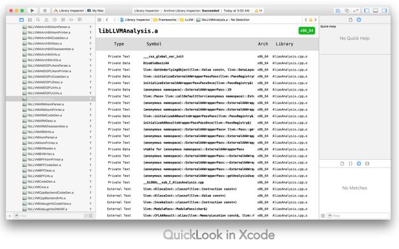Open File inspector icon
Viewport: 399px width, 249px height.
[351, 20]
